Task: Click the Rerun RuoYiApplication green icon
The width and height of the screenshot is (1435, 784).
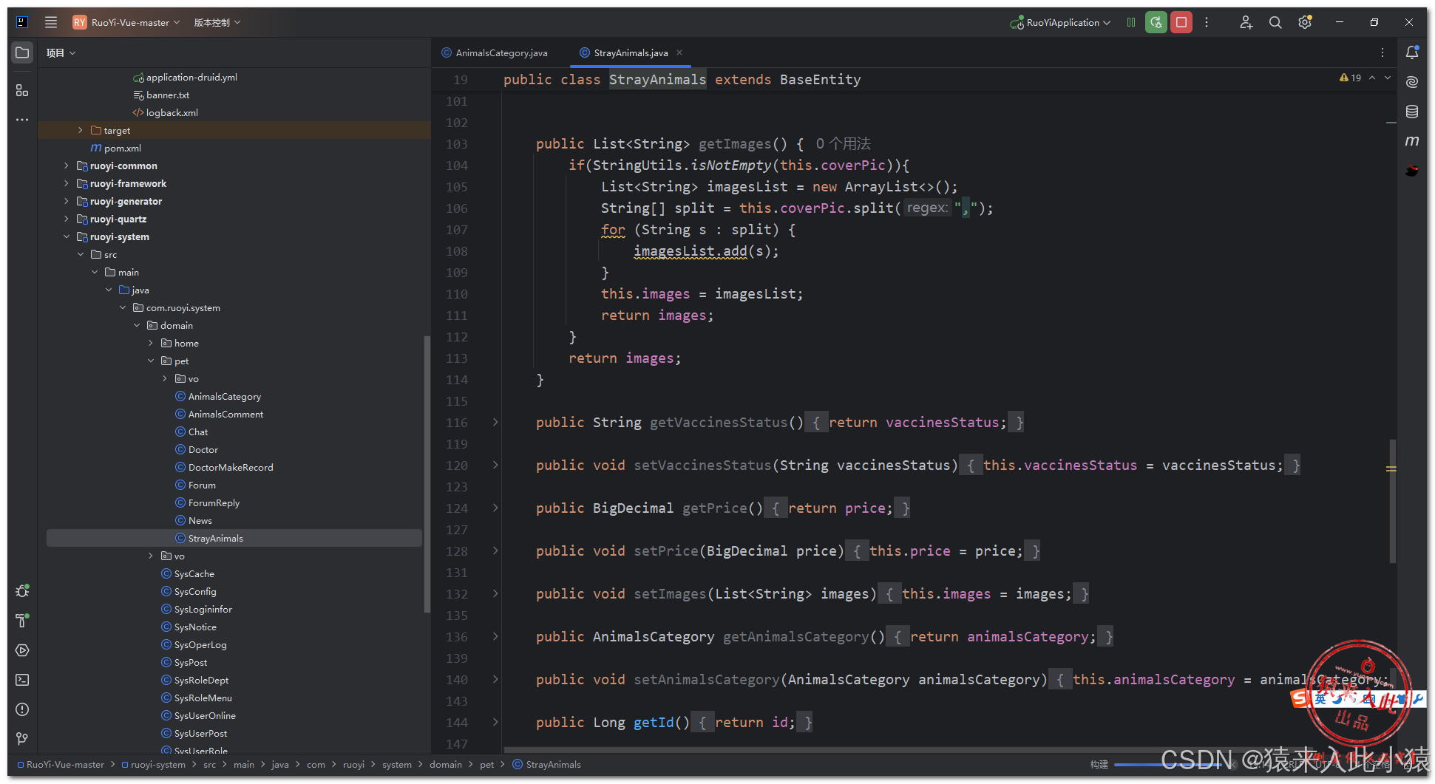Action: pos(1156,23)
